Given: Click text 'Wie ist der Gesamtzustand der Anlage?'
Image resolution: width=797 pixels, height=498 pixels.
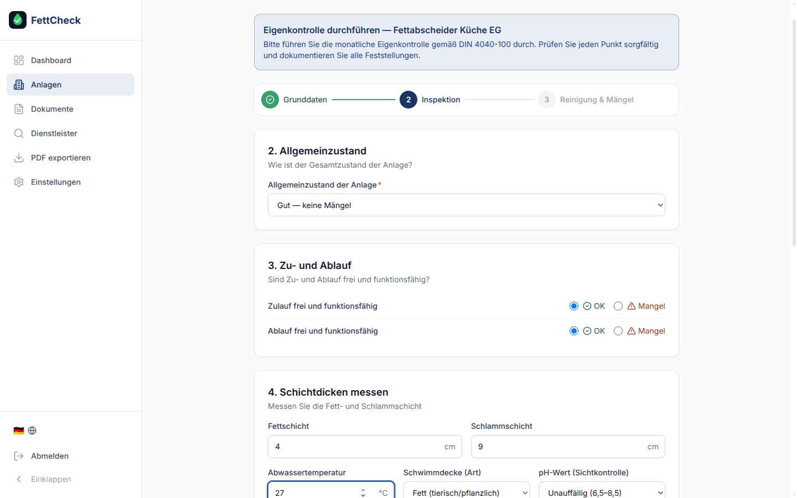Looking at the screenshot, I should click(340, 165).
